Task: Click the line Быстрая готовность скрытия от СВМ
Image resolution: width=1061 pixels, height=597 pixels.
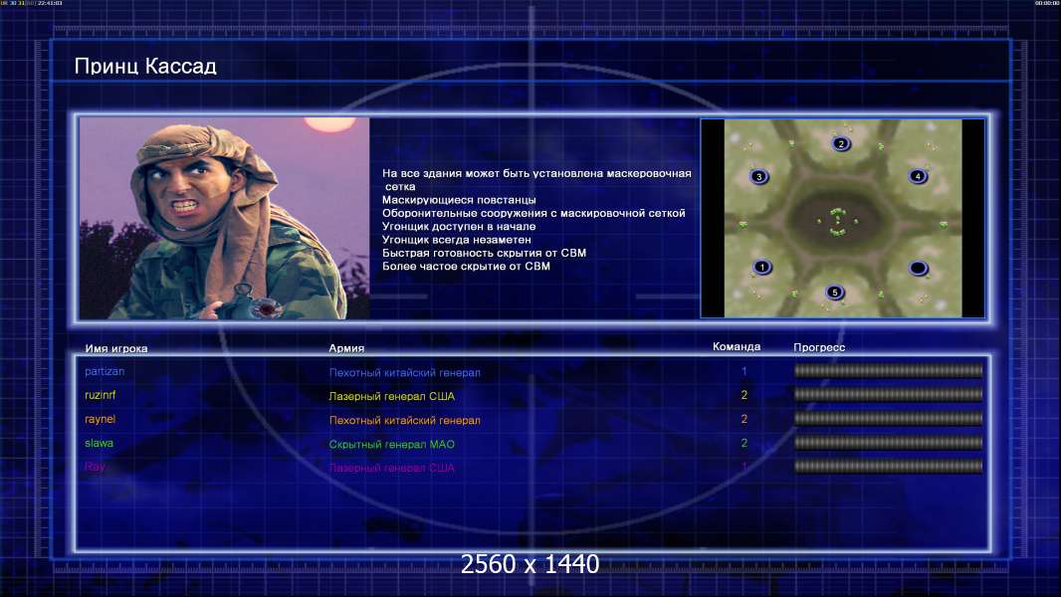Action: [484, 253]
